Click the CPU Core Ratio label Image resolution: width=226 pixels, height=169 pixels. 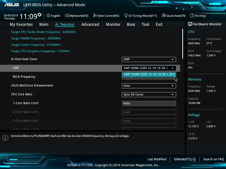(x=22, y=94)
